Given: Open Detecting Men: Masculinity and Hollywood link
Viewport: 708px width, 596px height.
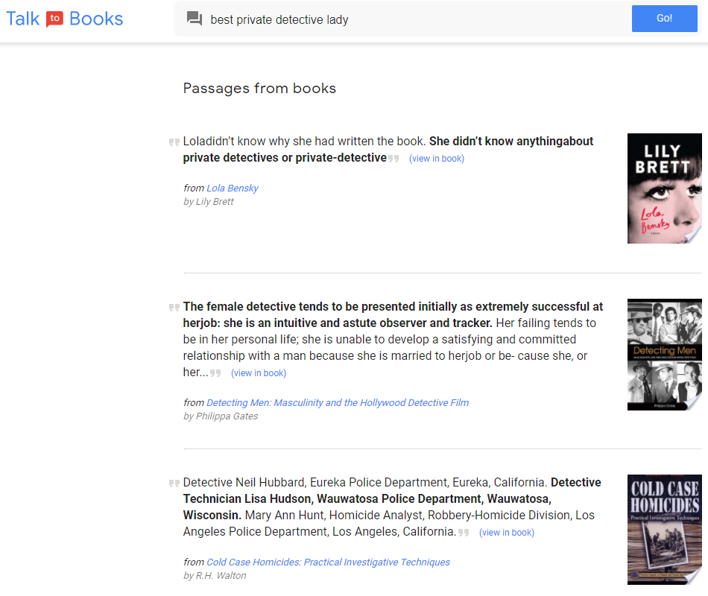Looking at the screenshot, I should [x=338, y=402].
